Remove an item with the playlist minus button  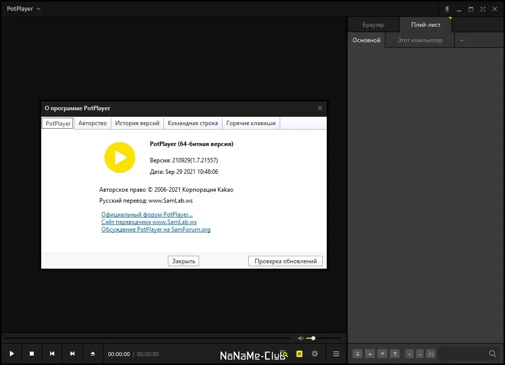(x=420, y=354)
